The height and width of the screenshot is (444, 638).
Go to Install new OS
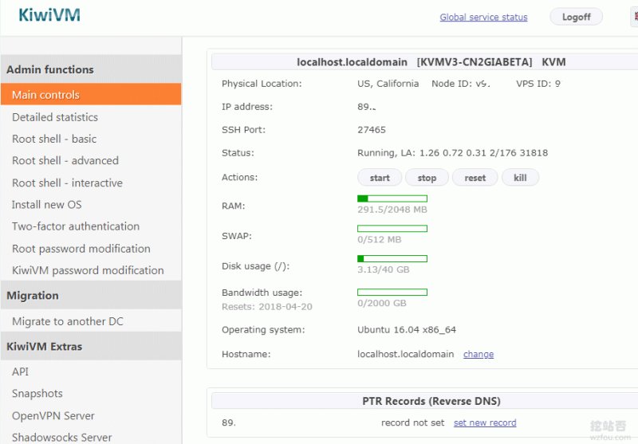pyautogui.click(x=46, y=205)
